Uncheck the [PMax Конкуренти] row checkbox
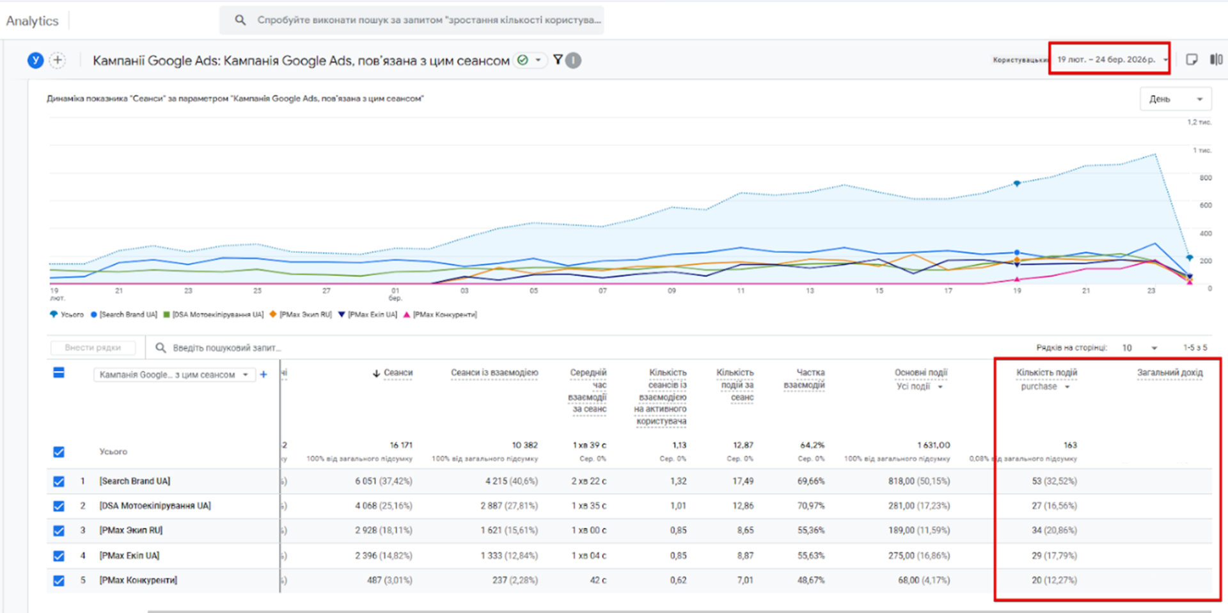 [x=59, y=580]
